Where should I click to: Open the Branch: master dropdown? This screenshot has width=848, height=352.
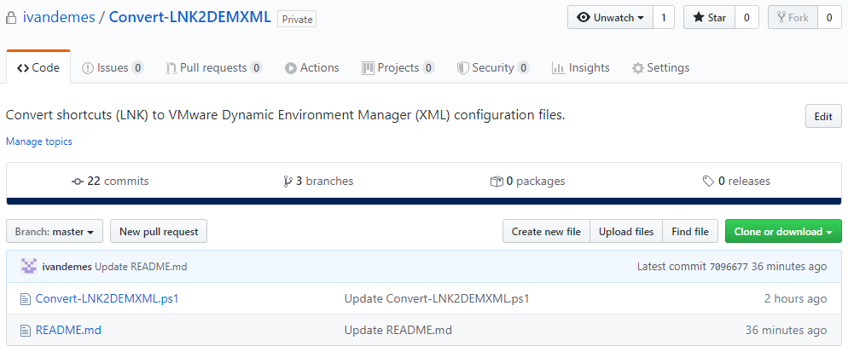[55, 232]
